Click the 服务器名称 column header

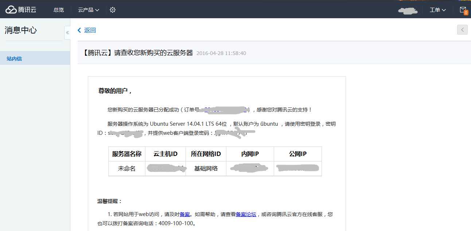tap(127, 154)
